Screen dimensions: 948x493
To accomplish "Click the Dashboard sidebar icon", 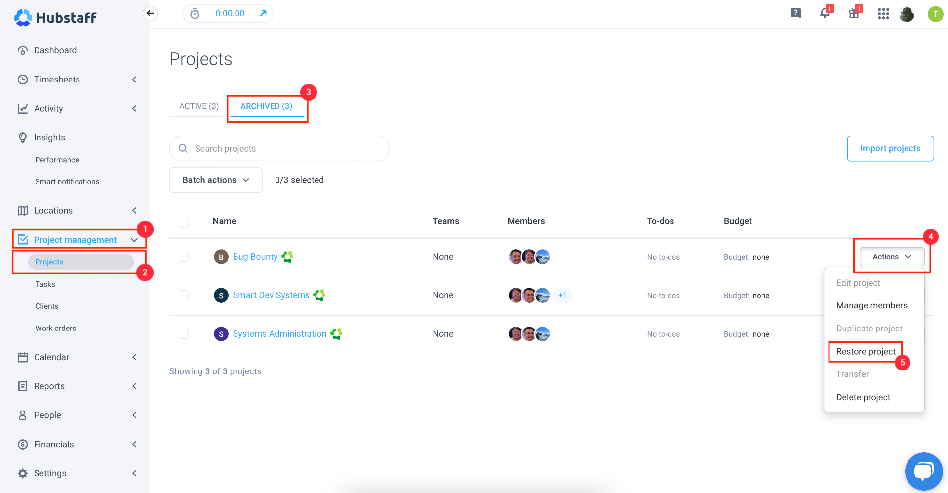I will click(23, 50).
